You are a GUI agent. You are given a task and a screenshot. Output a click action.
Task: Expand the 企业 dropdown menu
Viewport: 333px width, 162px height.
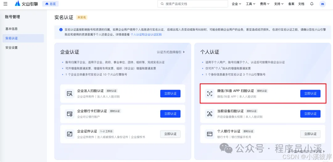click(236, 4)
